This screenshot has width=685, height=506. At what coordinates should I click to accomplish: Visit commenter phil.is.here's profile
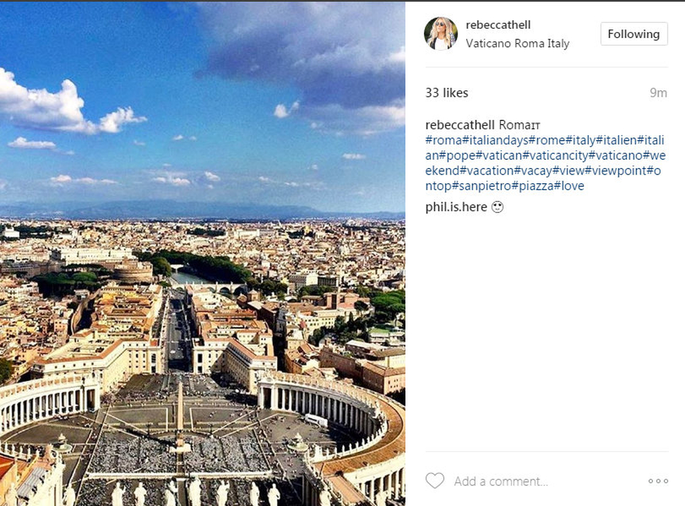click(456, 207)
